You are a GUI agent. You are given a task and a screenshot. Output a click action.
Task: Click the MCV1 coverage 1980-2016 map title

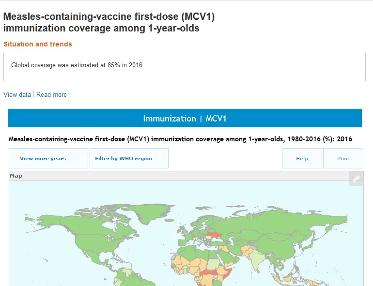[x=180, y=139]
